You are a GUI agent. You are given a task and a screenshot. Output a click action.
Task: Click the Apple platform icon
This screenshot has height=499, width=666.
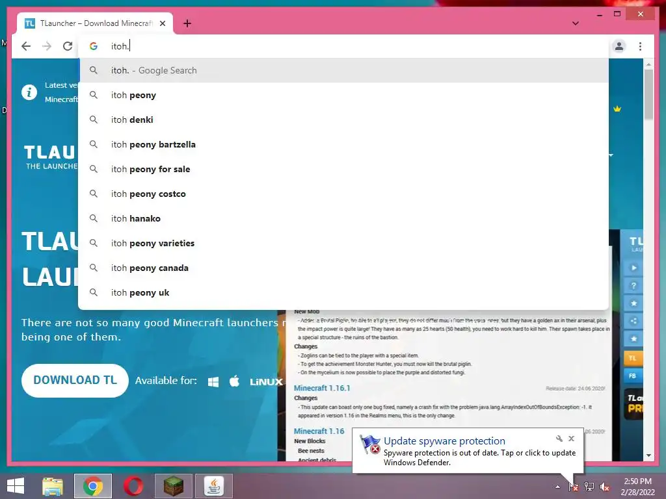tap(234, 381)
